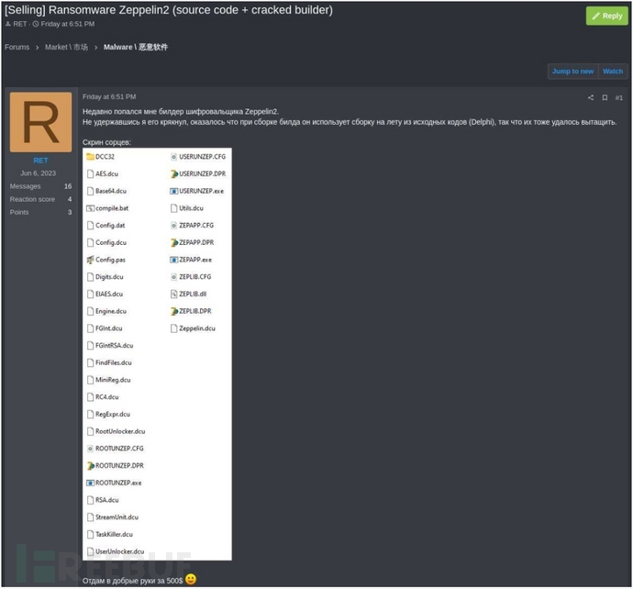Click the ROOTUNZEP.CFG file icon

(90, 449)
